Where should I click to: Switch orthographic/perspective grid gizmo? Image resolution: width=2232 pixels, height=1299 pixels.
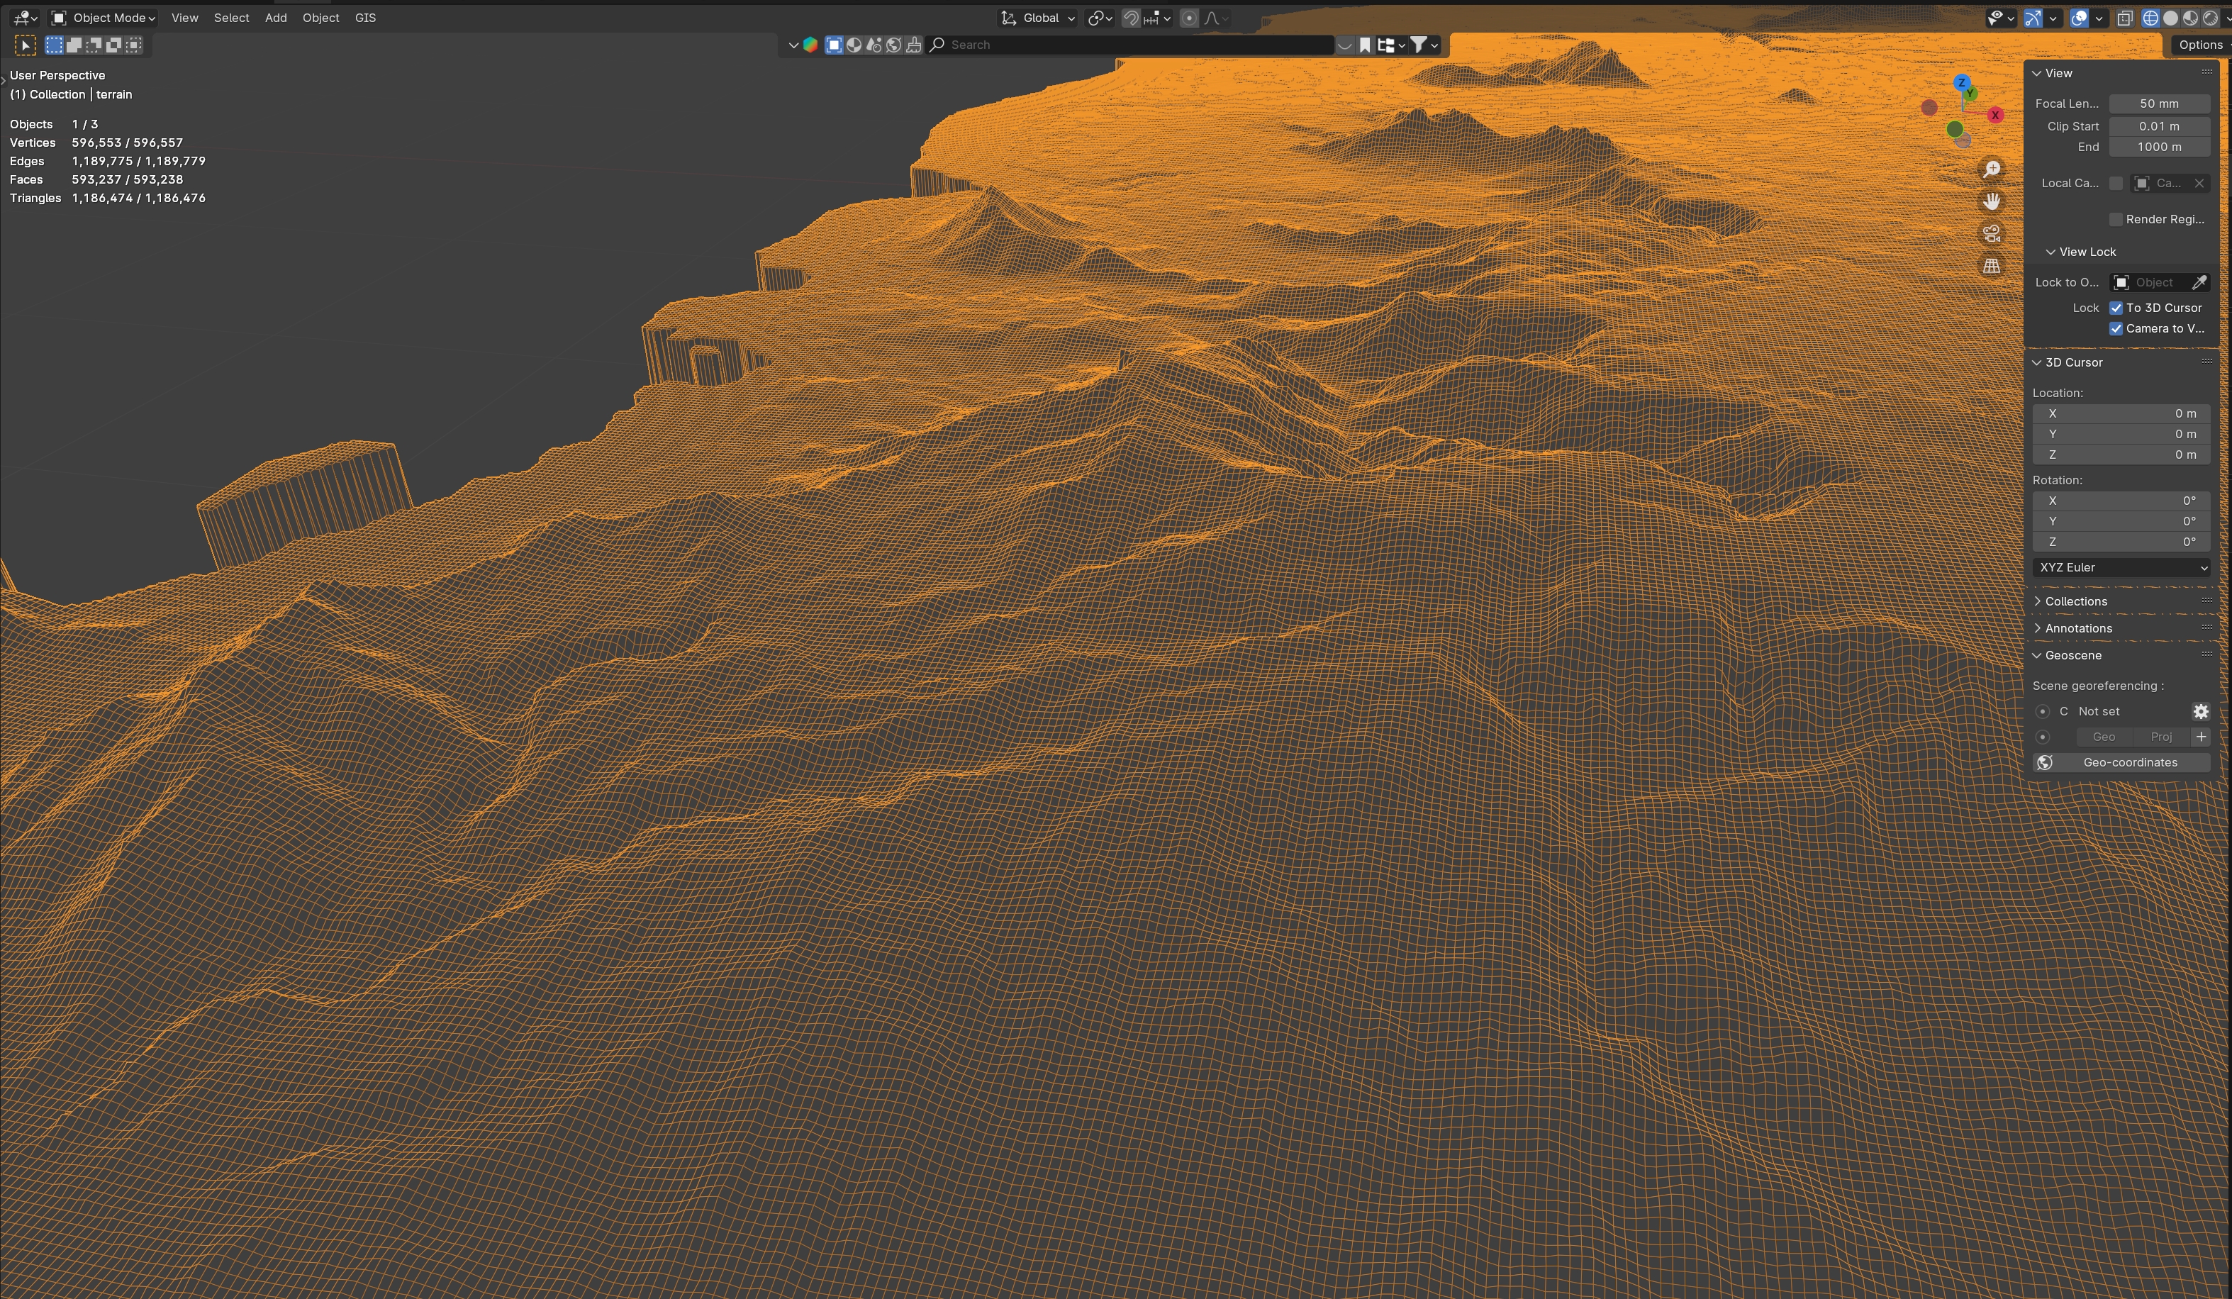click(x=1991, y=266)
